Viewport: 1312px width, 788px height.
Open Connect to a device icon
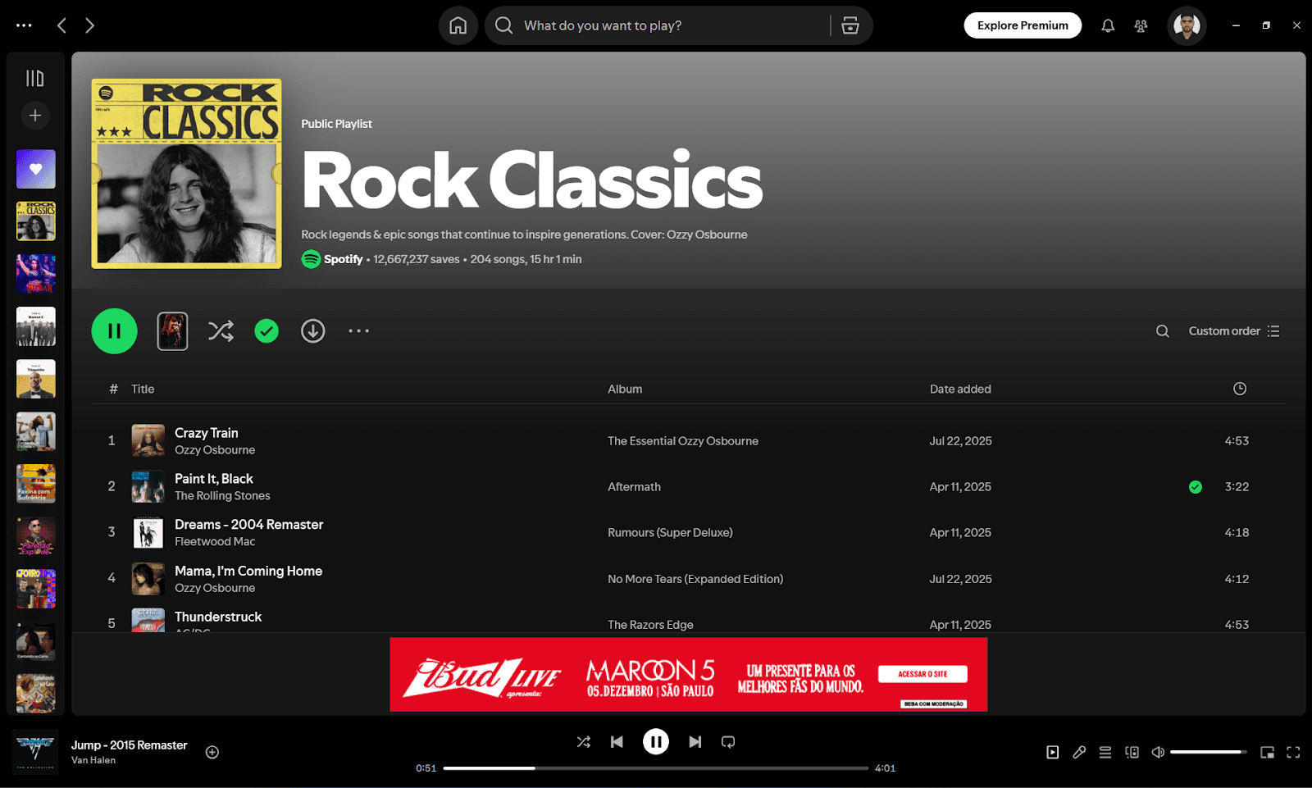point(1132,752)
